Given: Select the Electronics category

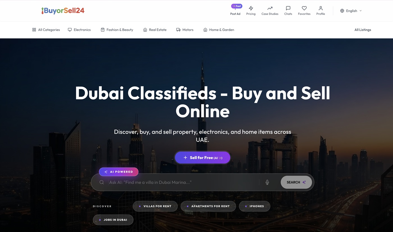Looking at the screenshot, I should [x=79, y=30].
